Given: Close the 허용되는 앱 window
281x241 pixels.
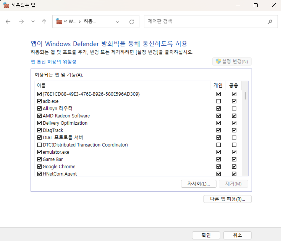Looking at the screenshot, I should (x=273, y=5).
